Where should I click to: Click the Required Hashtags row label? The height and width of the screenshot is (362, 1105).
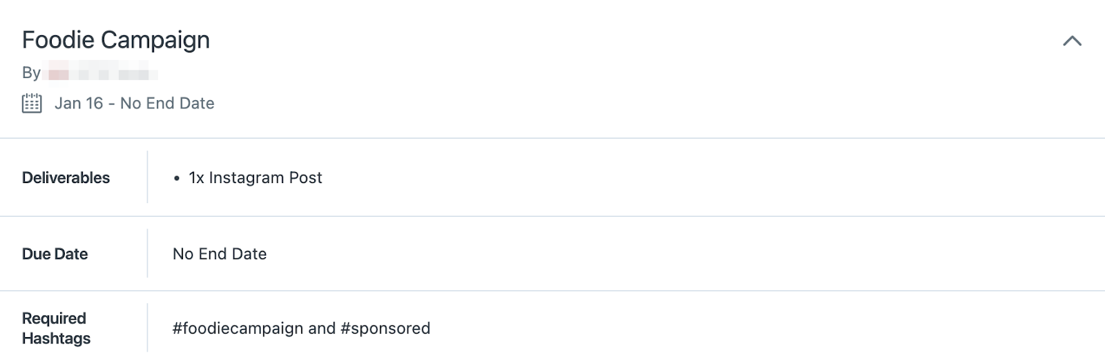point(56,328)
